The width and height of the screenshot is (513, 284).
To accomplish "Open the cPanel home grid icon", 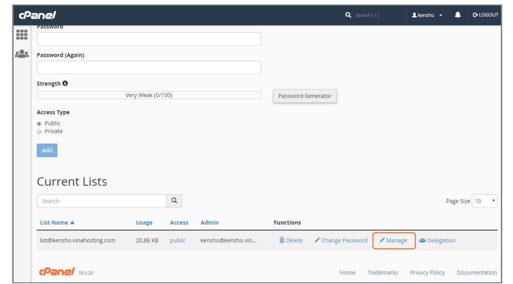I will [x=22, y=34].
